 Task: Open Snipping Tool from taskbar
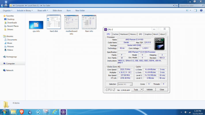(x=46, y=112)
